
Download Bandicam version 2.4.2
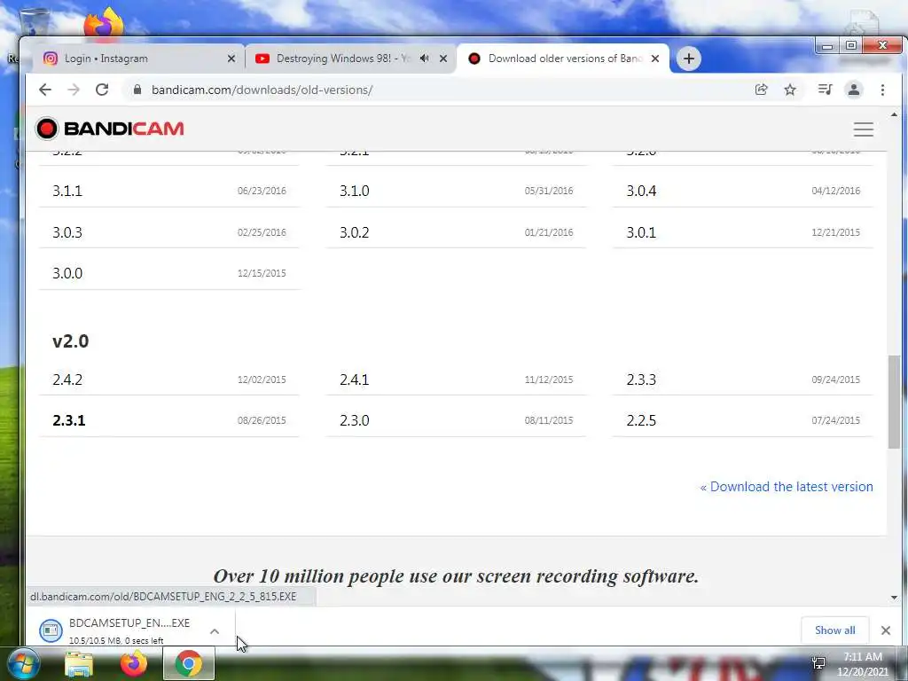pos(169,380)
